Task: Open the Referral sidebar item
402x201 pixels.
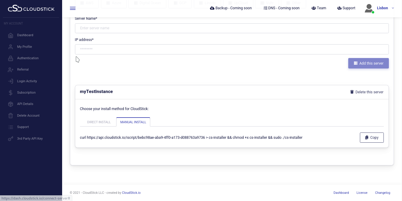Action: tap(23, 70)
